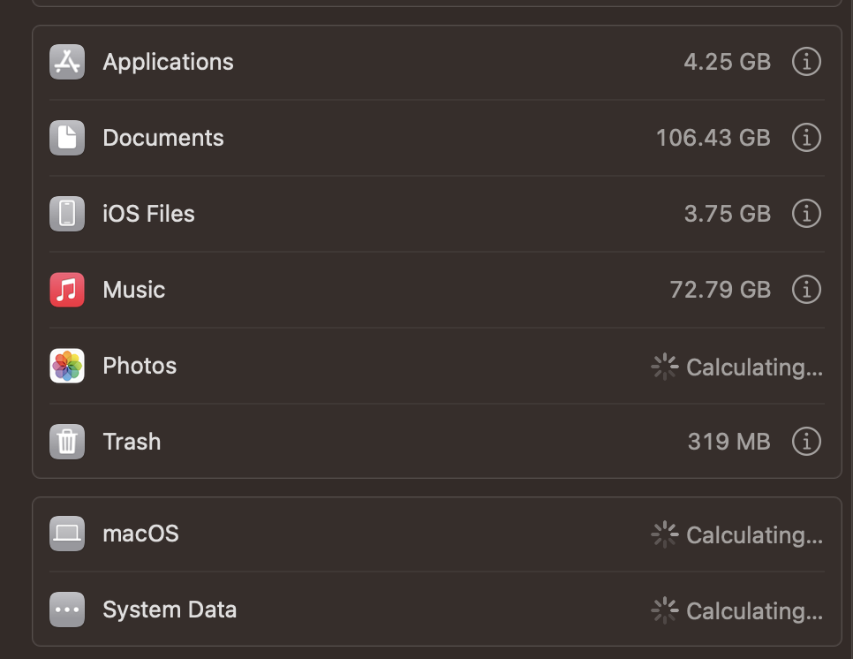Click Calculating text in Photos row
The height and width of the screenshot is (659, 853).
754,367
